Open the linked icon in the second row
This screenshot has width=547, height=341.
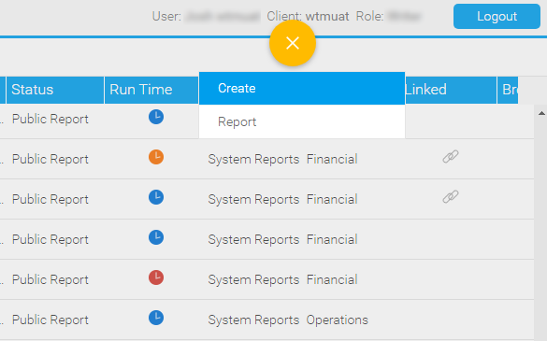coord(451,157)
